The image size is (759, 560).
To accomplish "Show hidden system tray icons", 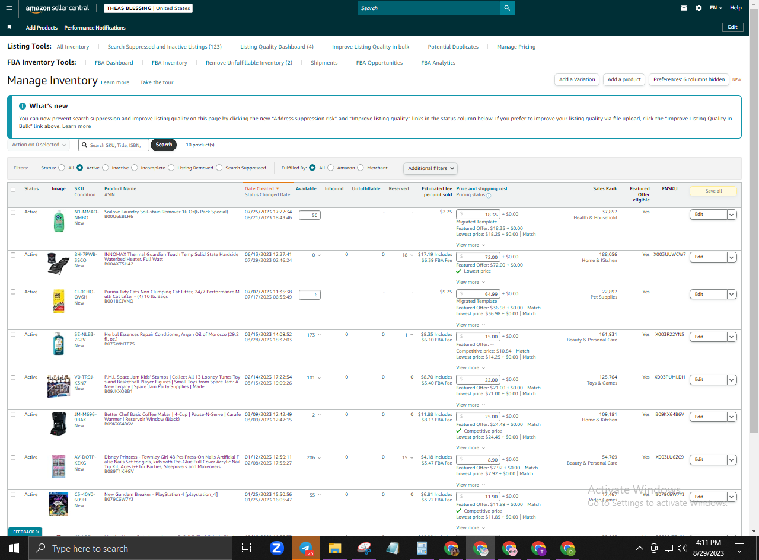I will [x=639, y=548].
